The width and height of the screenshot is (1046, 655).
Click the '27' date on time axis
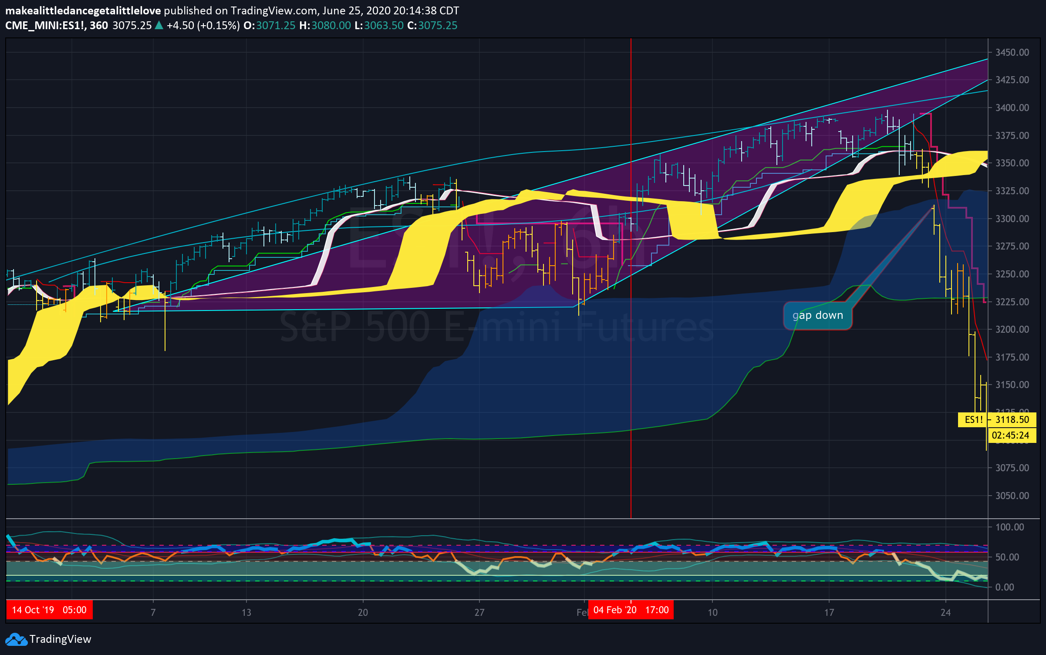click(x=479, y=612)
